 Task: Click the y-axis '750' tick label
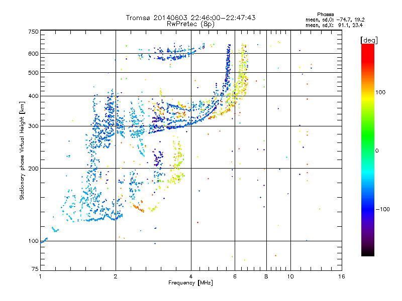point(33,32)
